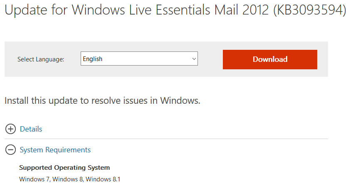The width and height of the screenshot is (348, 193).
Task: Select the English value in the language field
Action: pyautogui.click(x=93, y=59)
